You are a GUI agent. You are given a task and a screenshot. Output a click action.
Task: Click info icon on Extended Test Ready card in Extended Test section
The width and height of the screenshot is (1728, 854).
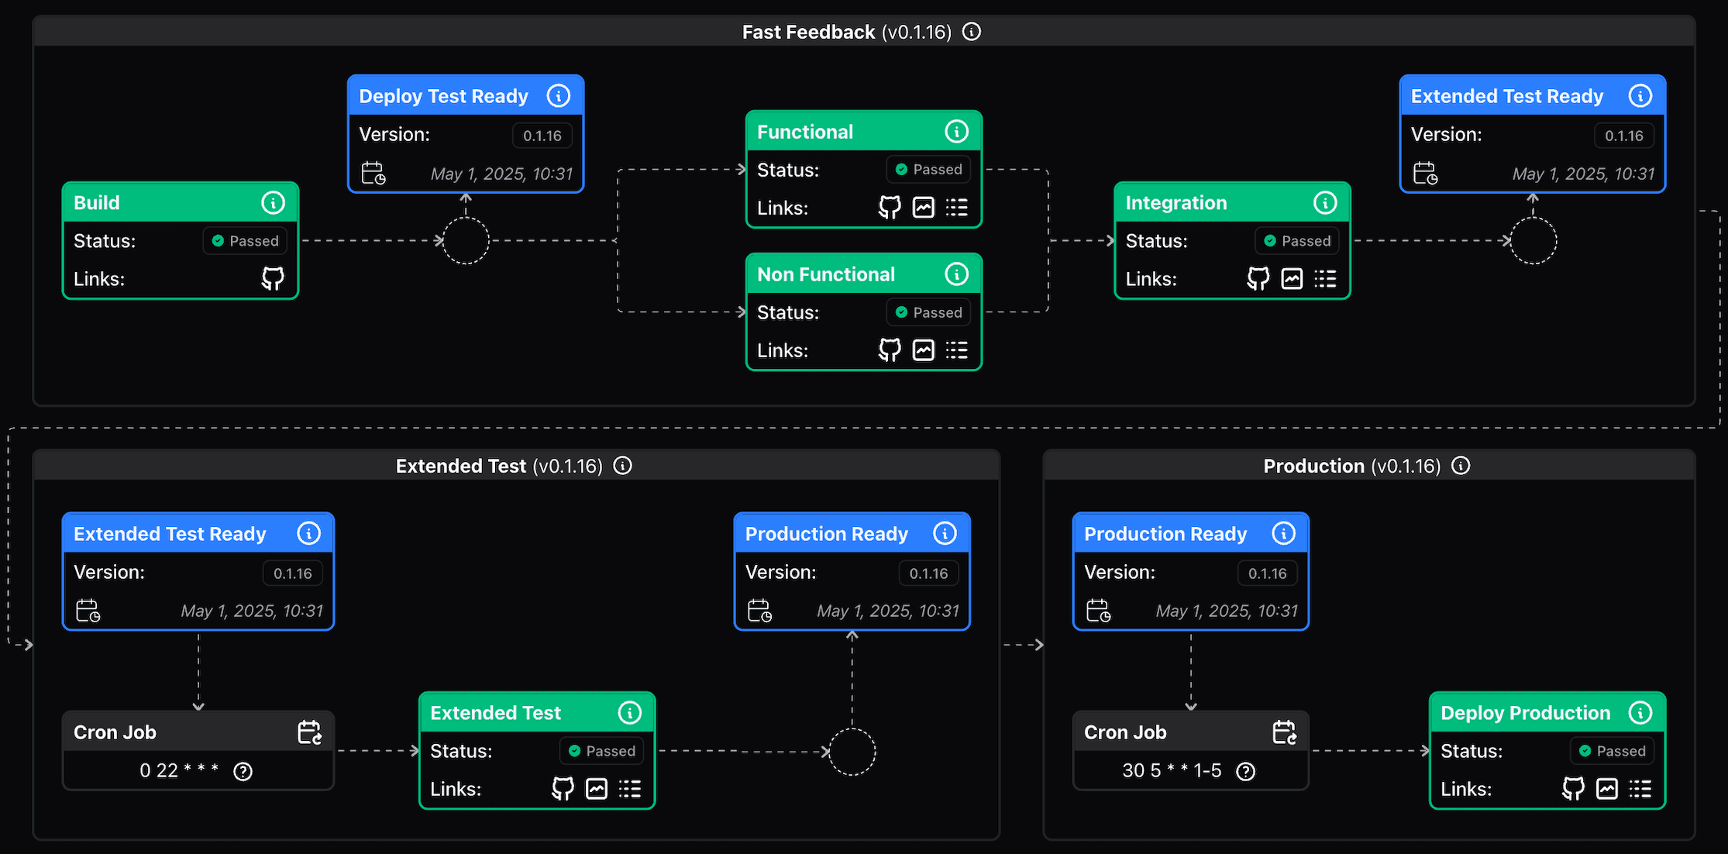pos(308,533)
